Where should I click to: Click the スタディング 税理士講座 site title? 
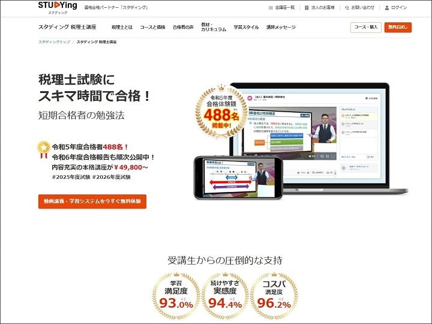(67, 27)
